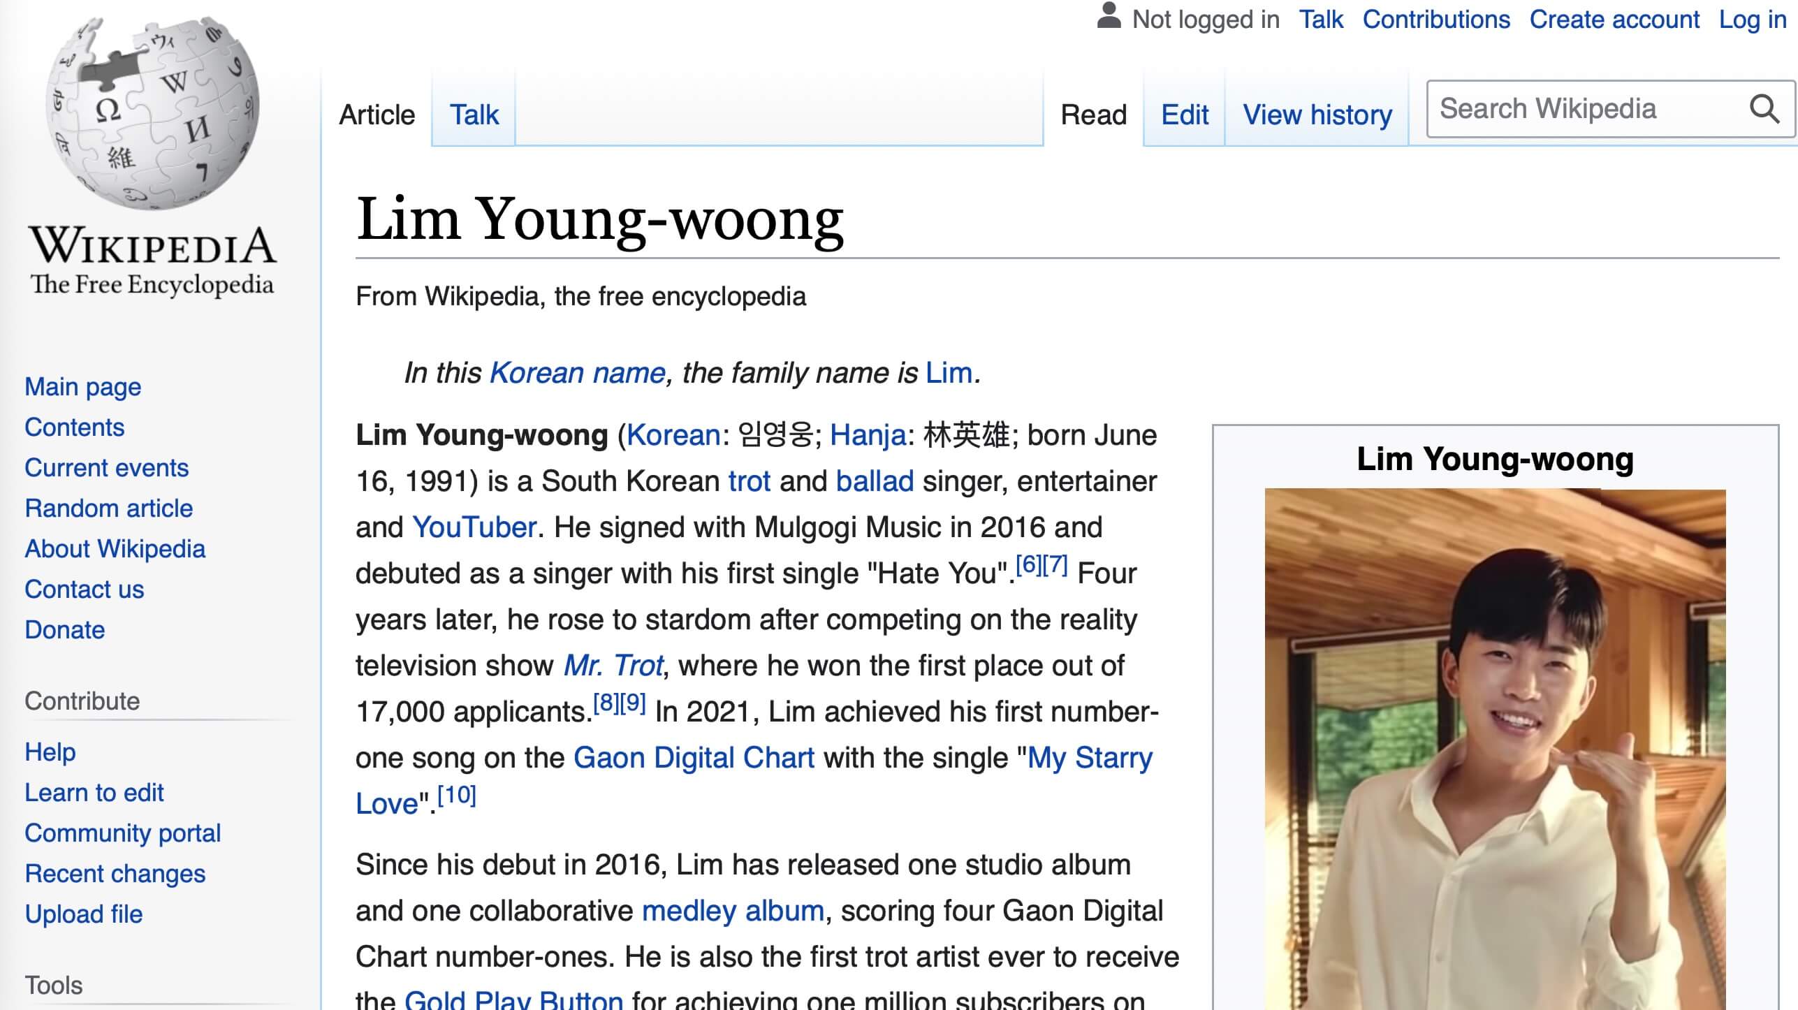
Task: Select the Read tab
Action: [x=1093, y=115]
